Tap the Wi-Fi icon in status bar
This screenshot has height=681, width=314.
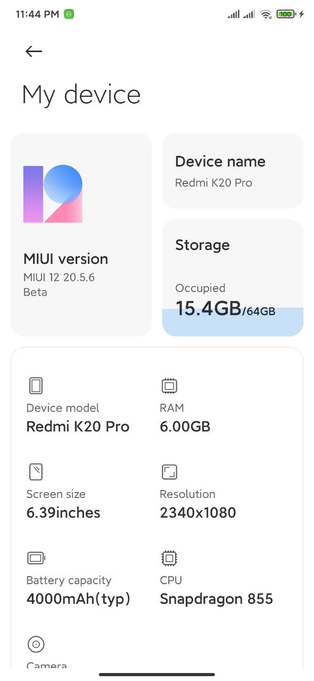click(266, 14)
